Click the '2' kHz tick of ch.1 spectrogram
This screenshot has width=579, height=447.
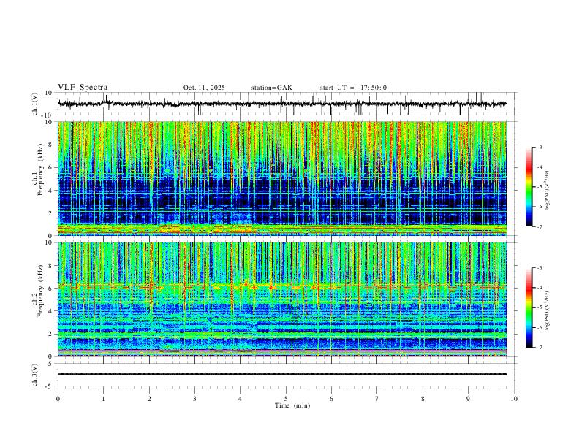pyautogui.click(x=51, y=213)
